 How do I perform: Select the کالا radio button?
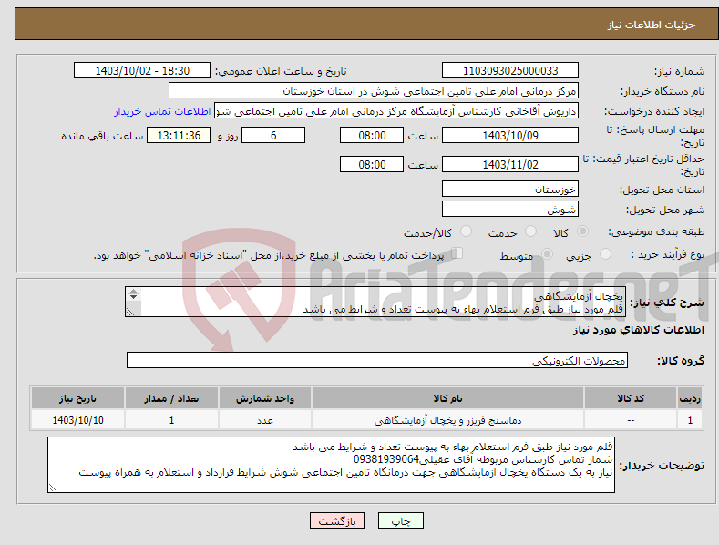582,231
